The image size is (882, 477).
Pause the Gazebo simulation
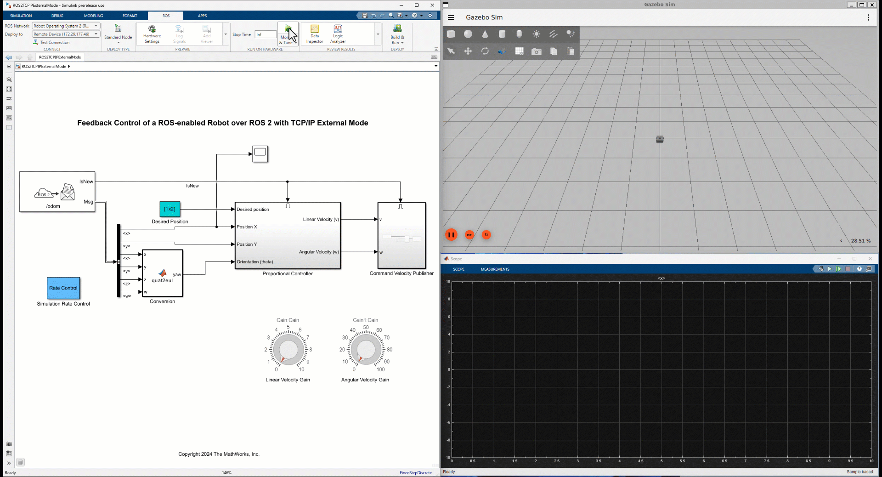pyautogui.click(x=451, y=235)
